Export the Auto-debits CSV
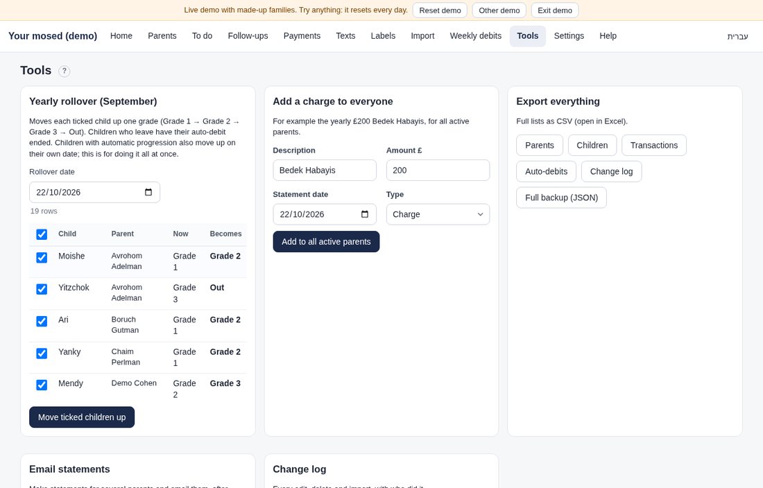The image size is (763, 488). (546, 172)
